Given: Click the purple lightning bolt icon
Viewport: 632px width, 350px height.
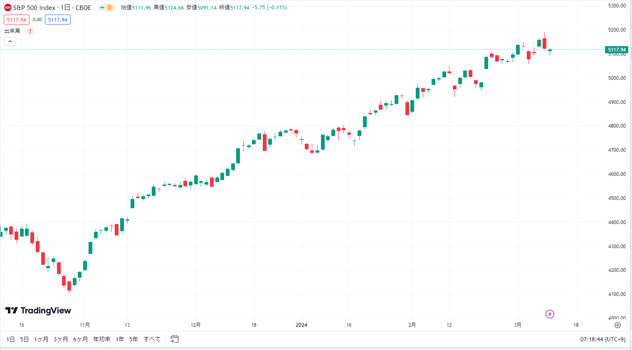Looking at the screenshot, I should point(550,314).
